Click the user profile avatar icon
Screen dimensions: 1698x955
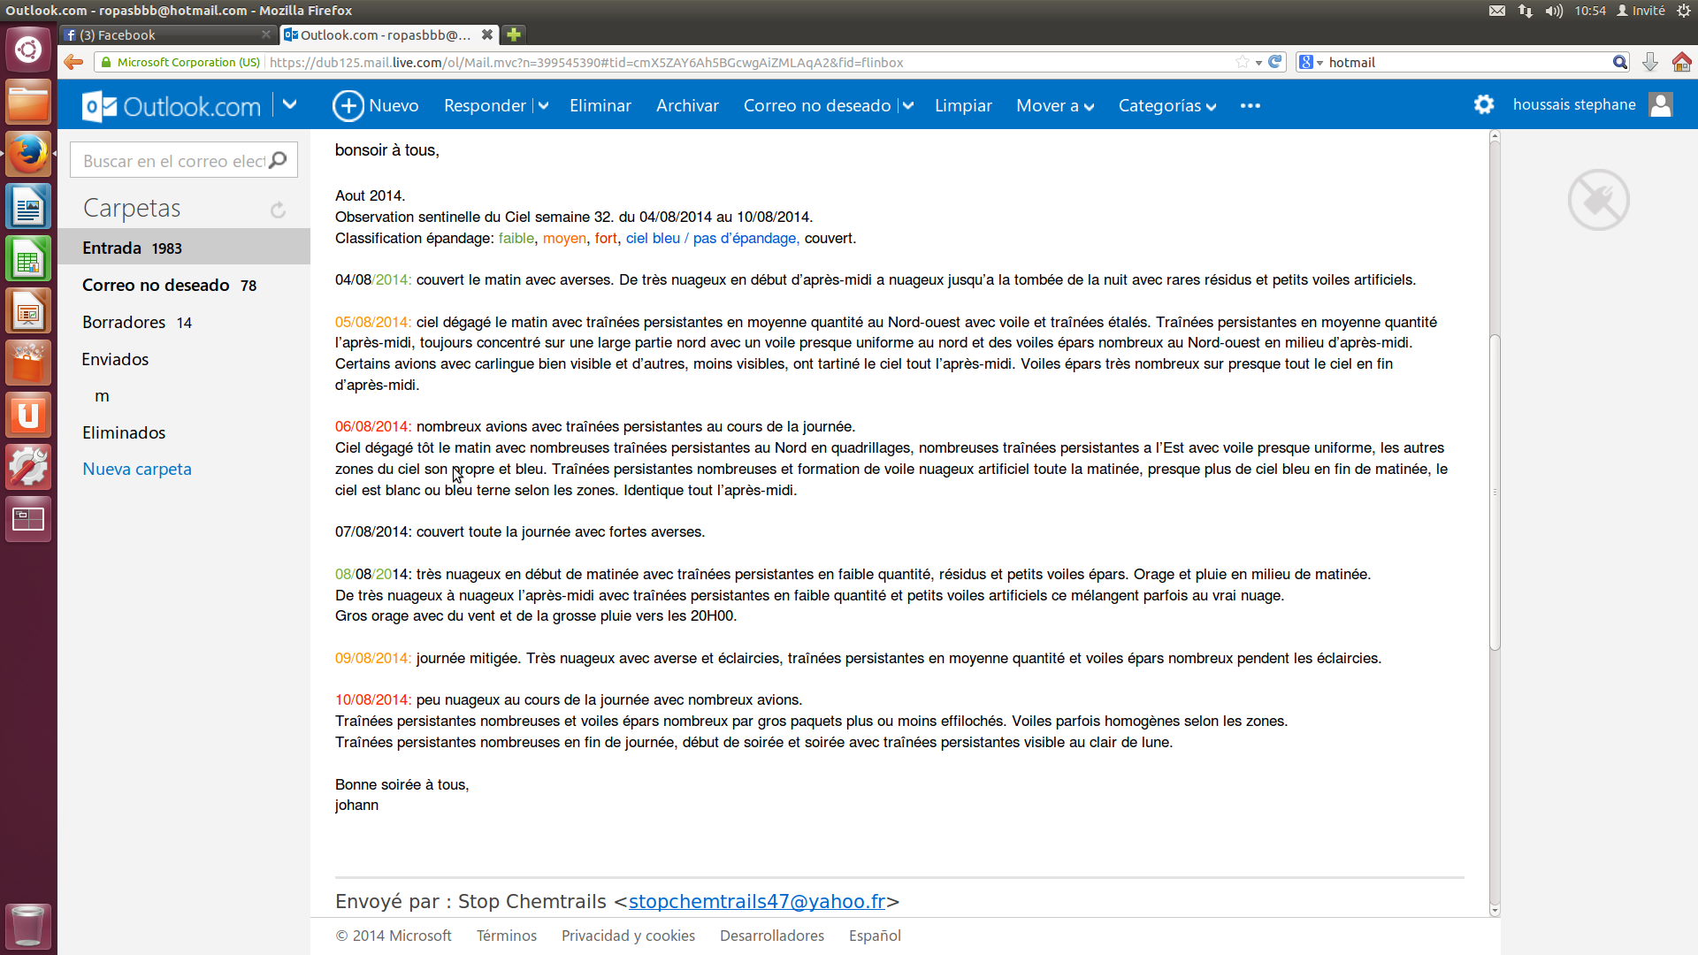[x=1661, y=104]
